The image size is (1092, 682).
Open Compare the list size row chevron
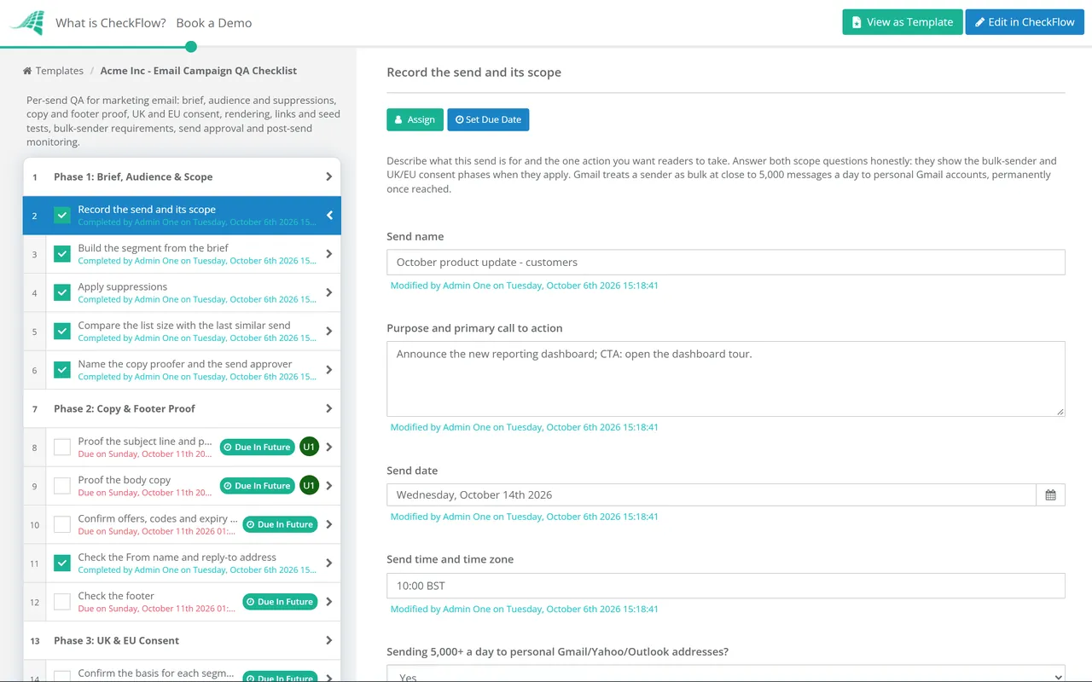[329, 331]
